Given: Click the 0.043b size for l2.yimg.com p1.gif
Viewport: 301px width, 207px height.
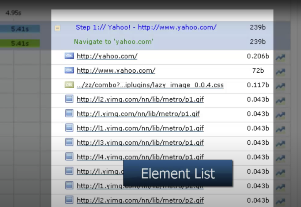Looking at the screenshot, I should coord(258,99).
